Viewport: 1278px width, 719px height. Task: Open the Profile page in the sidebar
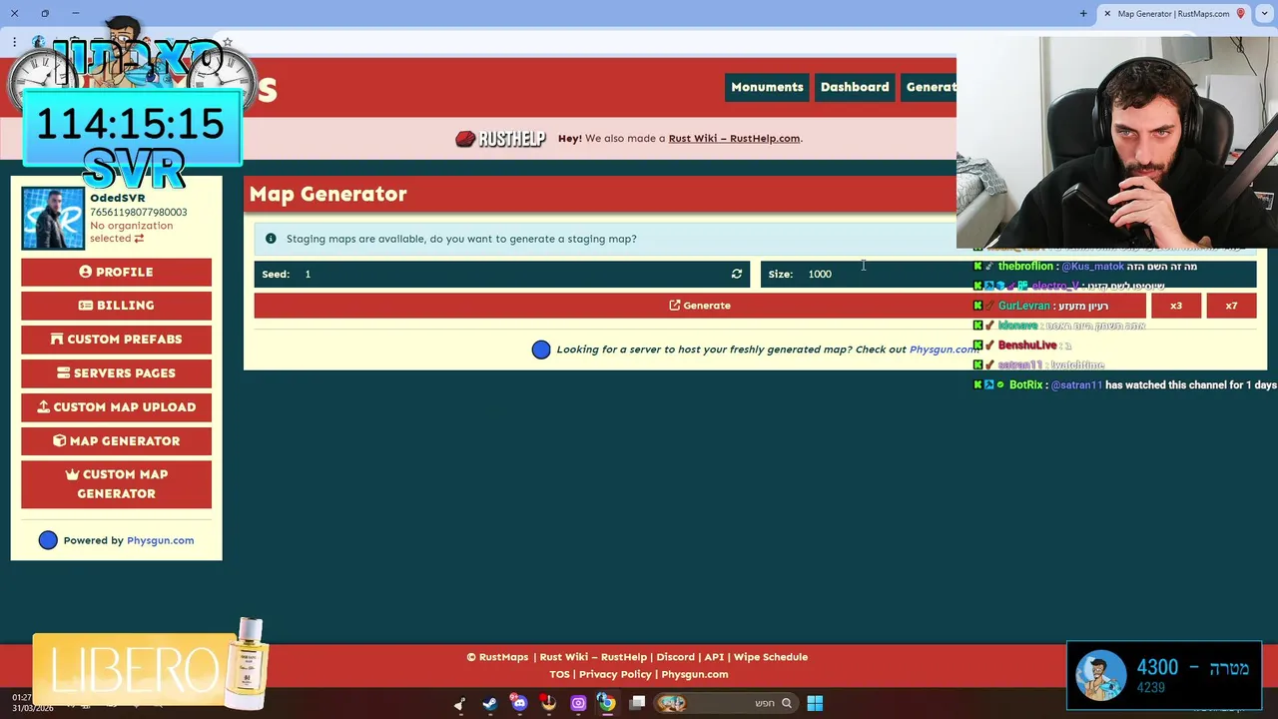(116, 272)
